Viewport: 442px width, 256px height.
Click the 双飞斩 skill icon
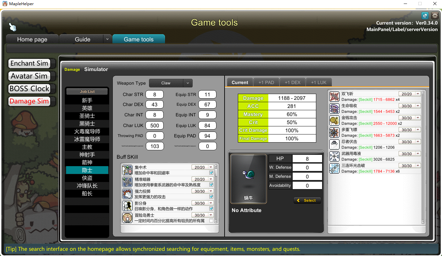(x=334, y=97)
